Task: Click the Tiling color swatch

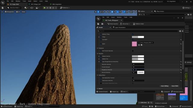Action: tap(138, 37)
